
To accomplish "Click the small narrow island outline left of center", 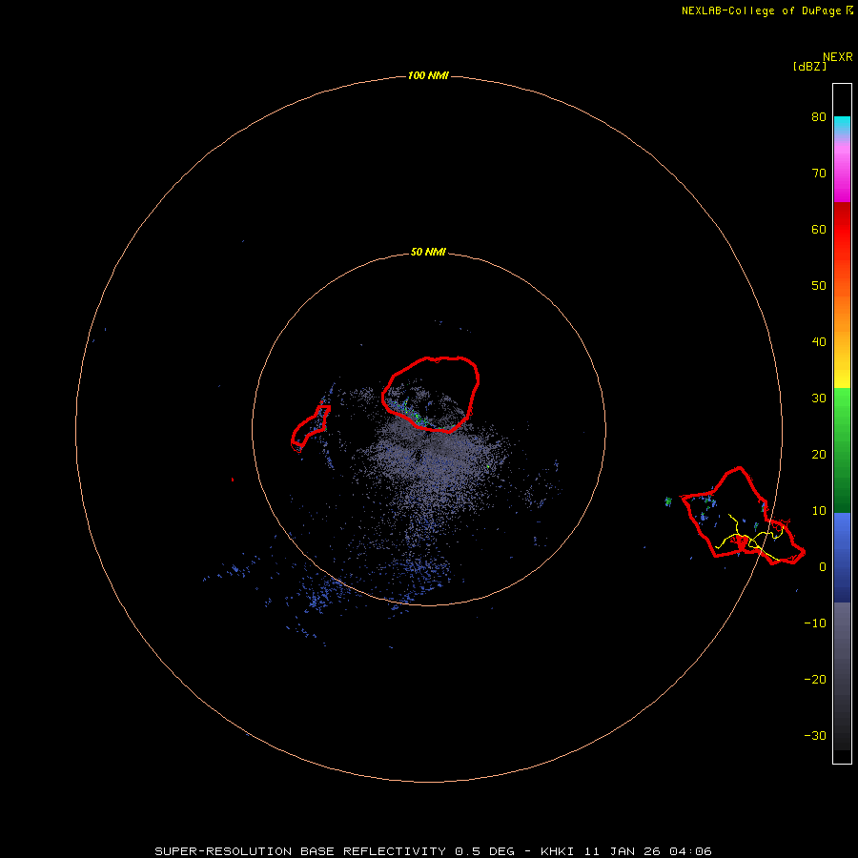I will point(310,428).
